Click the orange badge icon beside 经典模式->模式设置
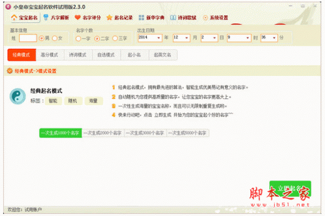325x216 pixels. [10, 71]
